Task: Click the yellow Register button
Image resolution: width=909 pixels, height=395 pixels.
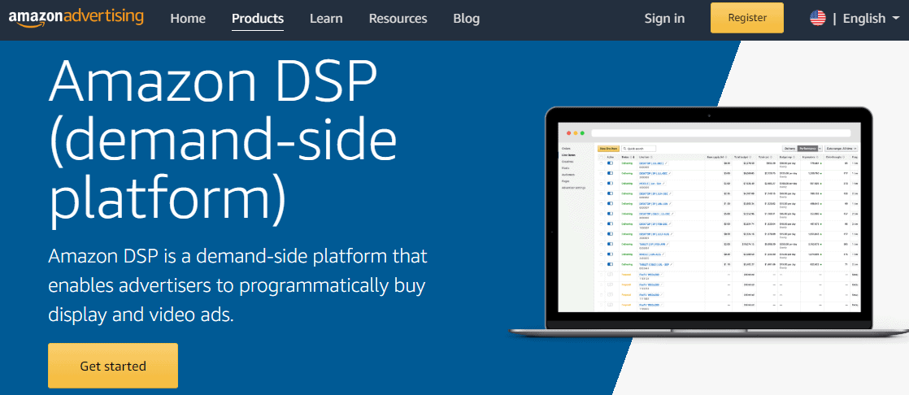Action: 747,18
